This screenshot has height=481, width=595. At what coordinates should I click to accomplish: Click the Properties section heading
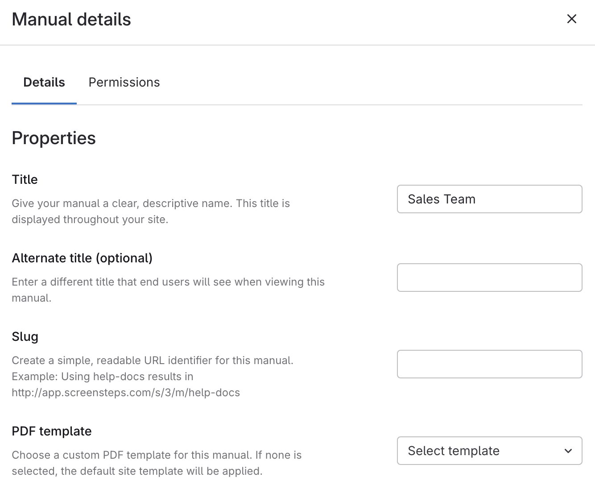click(54, 138)
